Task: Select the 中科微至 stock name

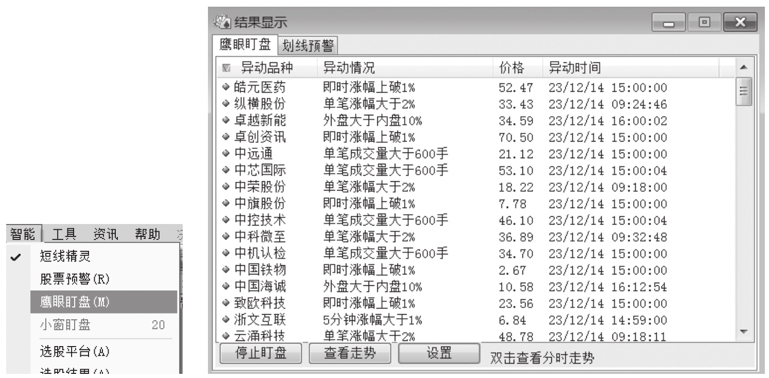Action: tap(259, 236)
